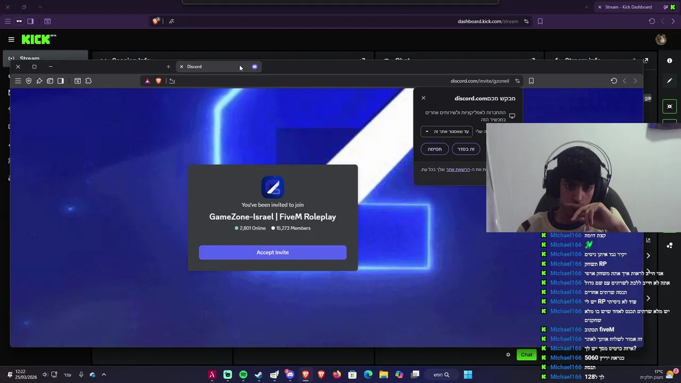Open Brave Shields lion icon in Discord window

click(158, 81)
